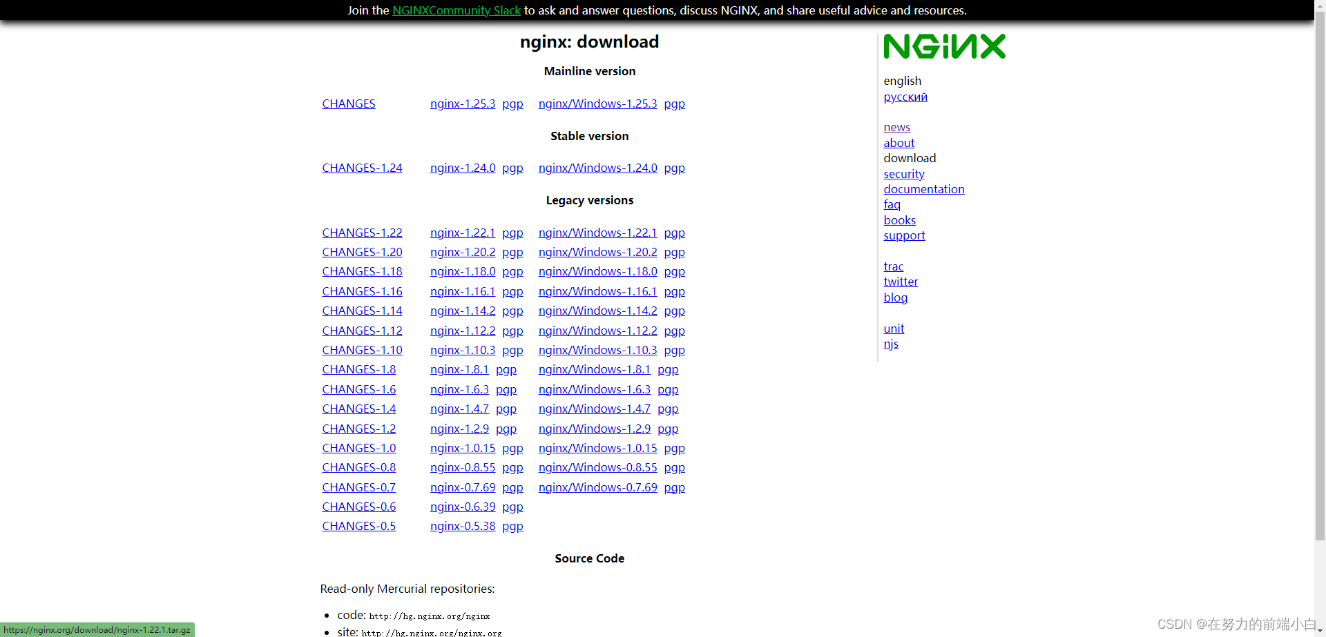This screenshot has width=1326, height=637.
Task: Download nginx/Windows-1.10.3
Action: 598,350
